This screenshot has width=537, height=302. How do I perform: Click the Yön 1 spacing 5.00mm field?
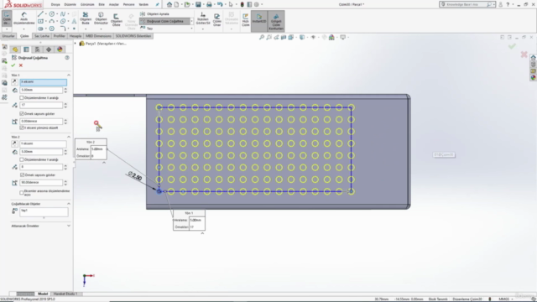tap(41, 90)
